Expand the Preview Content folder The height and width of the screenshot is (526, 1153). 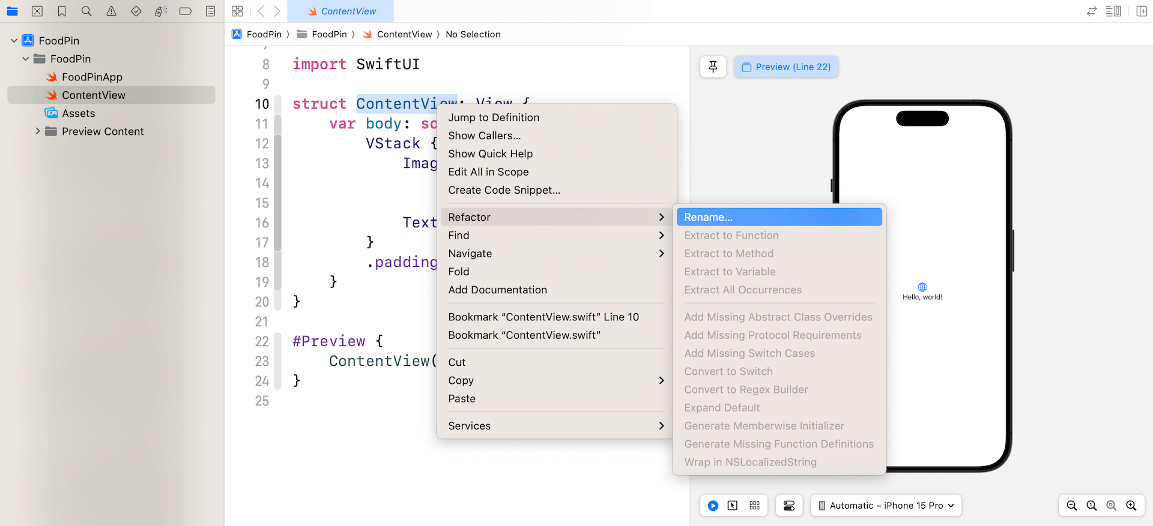[38, 131]
